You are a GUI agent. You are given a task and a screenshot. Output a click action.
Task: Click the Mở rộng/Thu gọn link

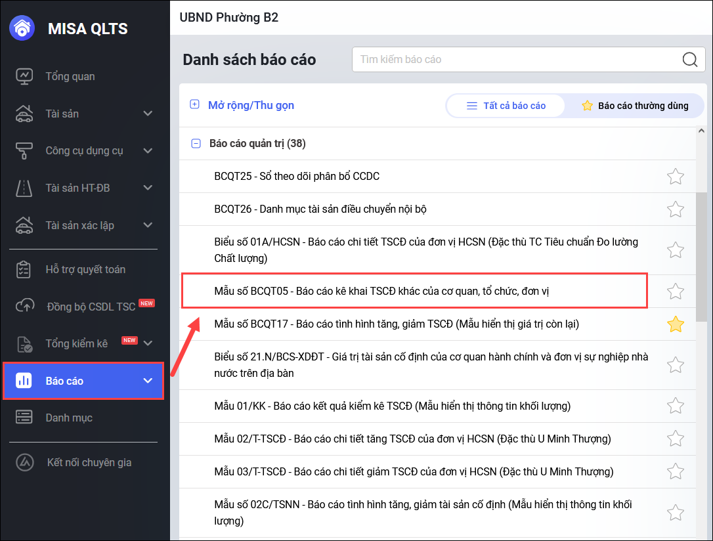(x=251, y=105)
